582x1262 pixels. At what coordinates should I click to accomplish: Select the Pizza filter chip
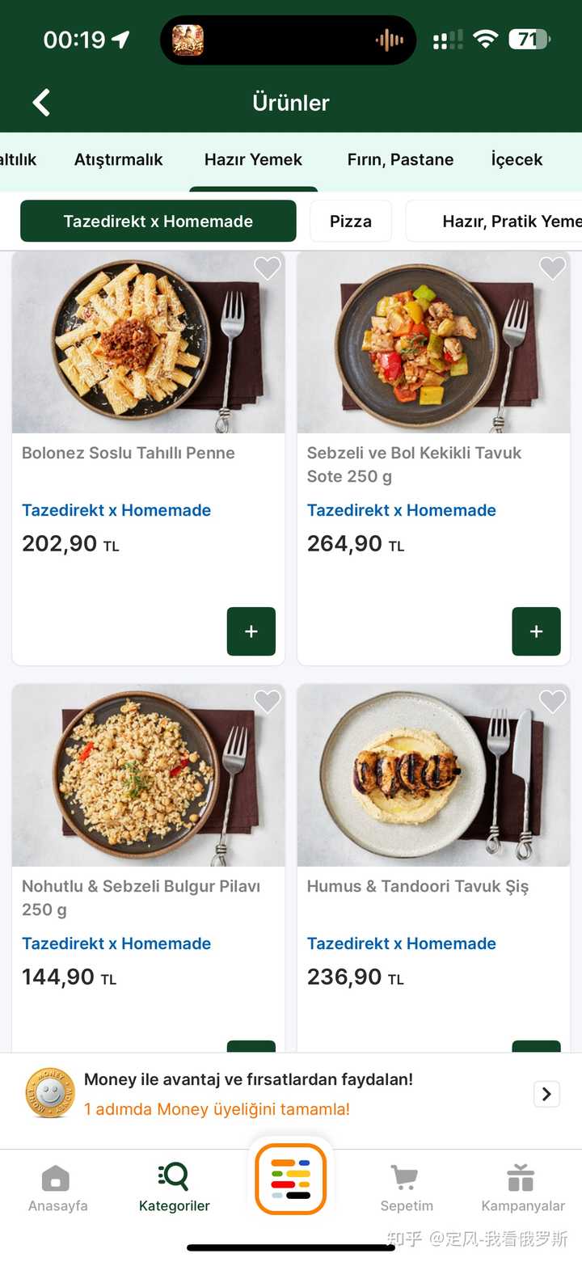pos(351,222)
